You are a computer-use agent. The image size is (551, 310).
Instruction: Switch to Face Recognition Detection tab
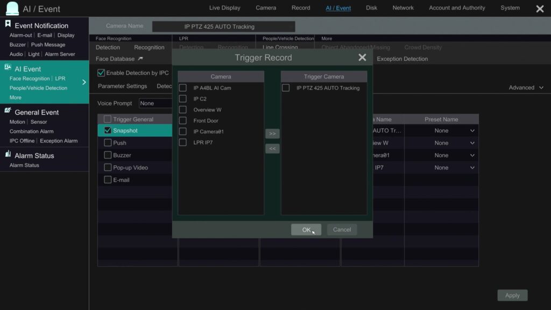108,47
